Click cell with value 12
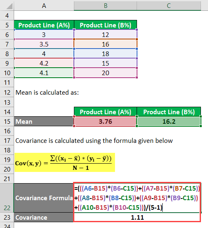Viewport: 208px width, 228px height. click(105, 34)
